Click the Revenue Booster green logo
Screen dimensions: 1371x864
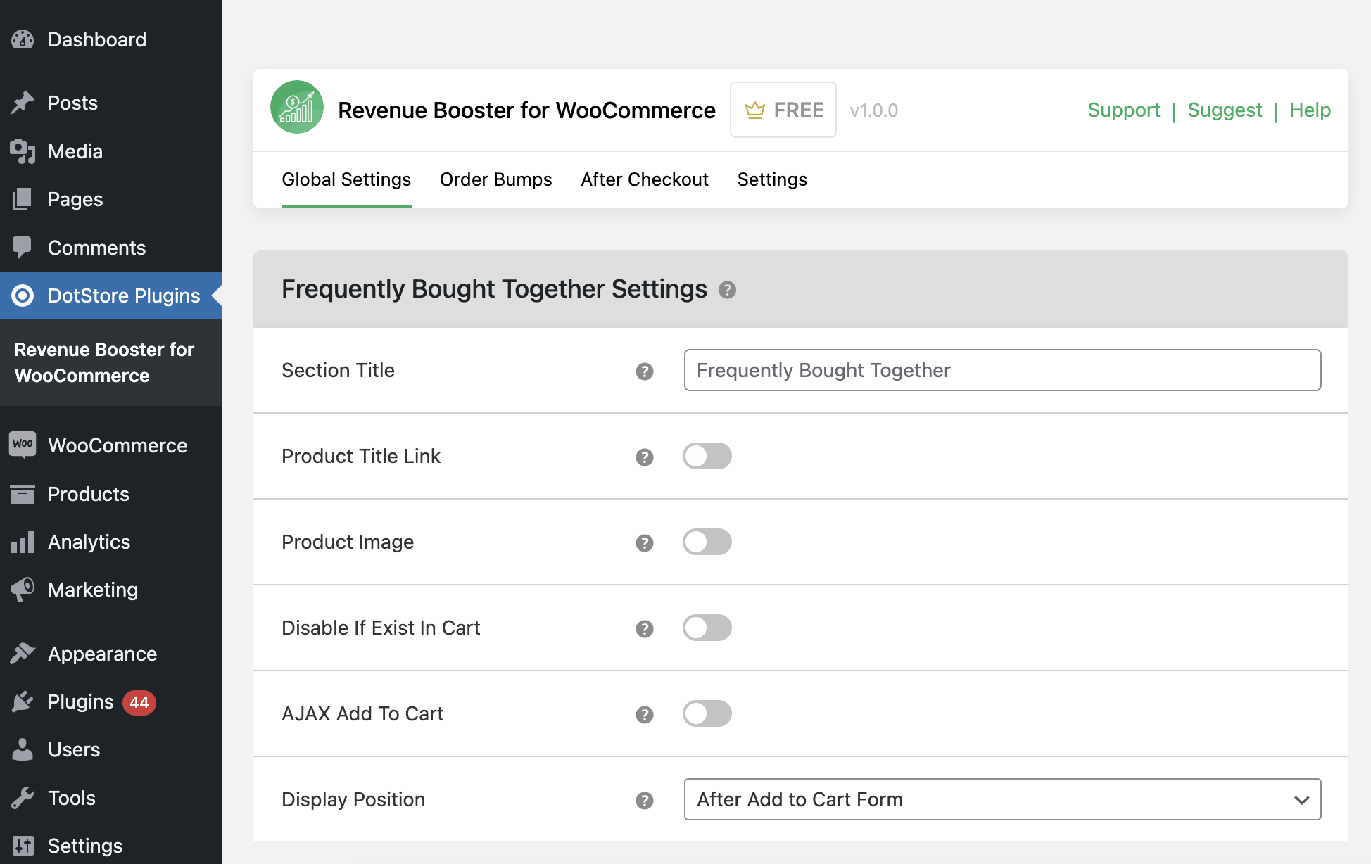coord(297,108)
